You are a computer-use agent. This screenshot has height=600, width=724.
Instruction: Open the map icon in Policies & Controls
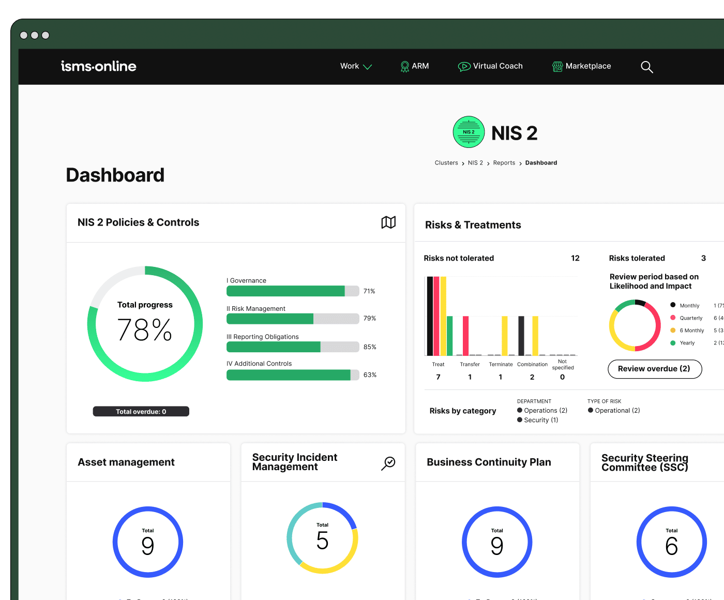click(388, 222)
